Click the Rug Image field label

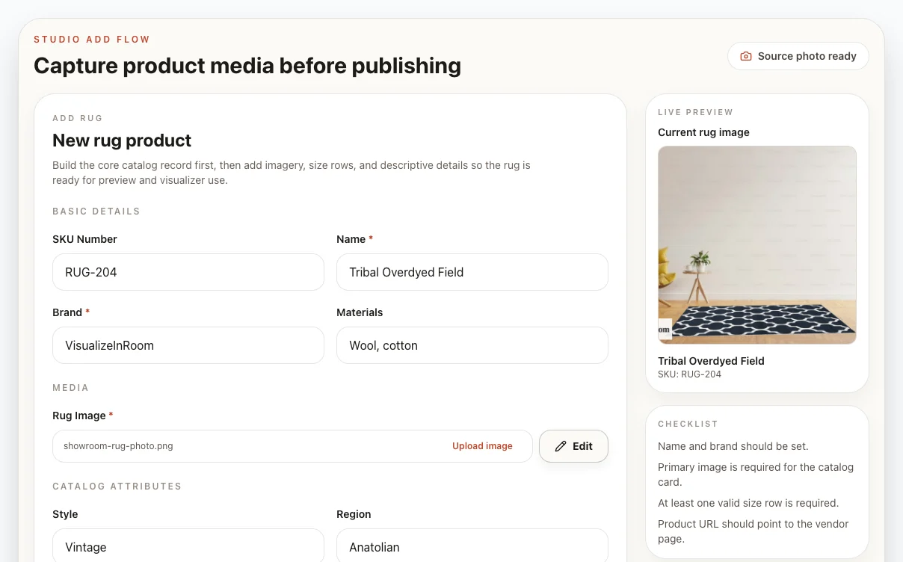(x=83, y=416)
